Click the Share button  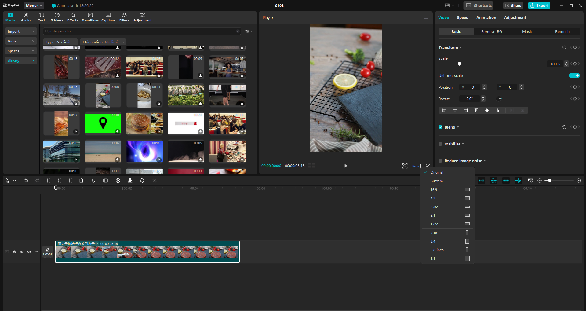coord(513,5)
